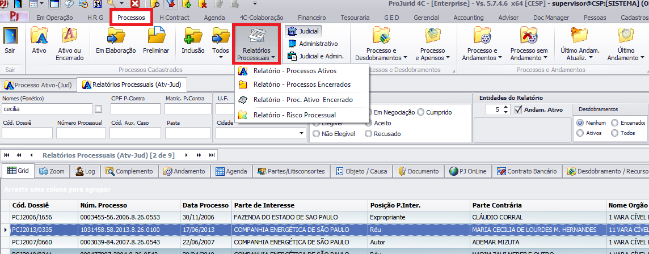Choose the Cumprido radio option
The image size is (649, 254).
tap(421, 112)
